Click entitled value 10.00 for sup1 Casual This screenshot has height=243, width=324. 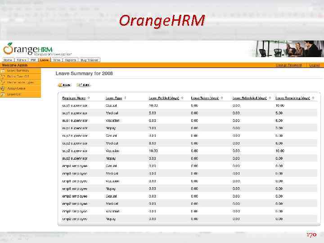[x=153, y=106]
